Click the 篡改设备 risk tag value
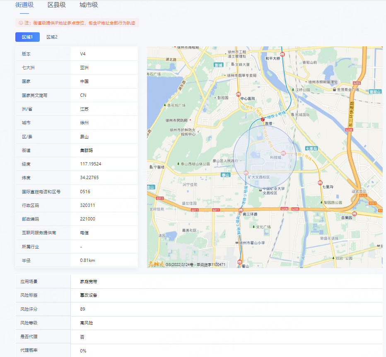 [x=88, y=295]
